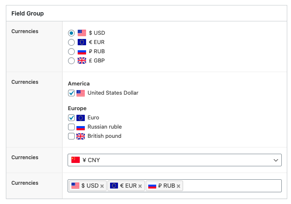The width and height of the screenshot is (291, 204).
Task: Click the Russian flag beside ₽ RUB radio
Action: click(x=82, y=52)
